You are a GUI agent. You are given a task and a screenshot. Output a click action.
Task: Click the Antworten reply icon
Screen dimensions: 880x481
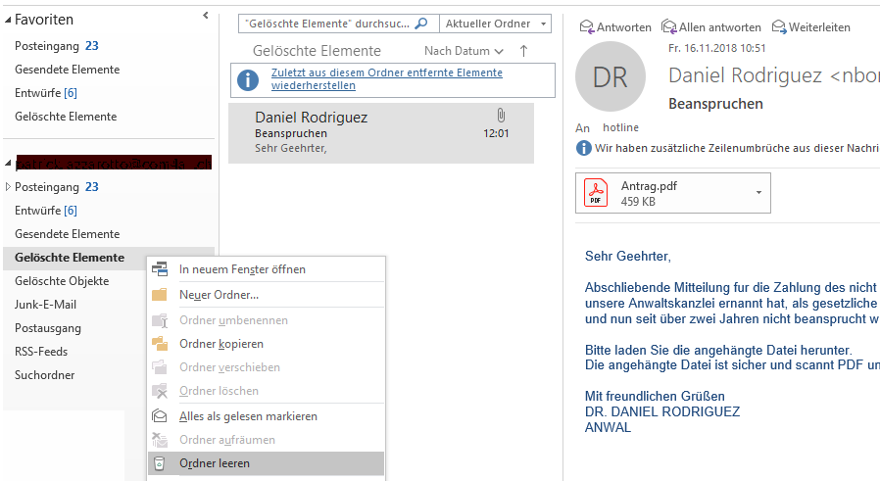point(587,26)
